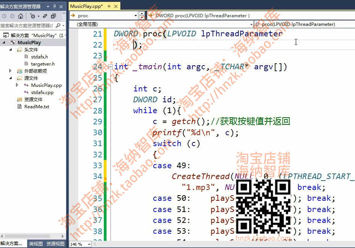This screenshot has height=248, width=355.
Task: Close the MusicPlay.cpp editor tab
Action: coord(116,6)
